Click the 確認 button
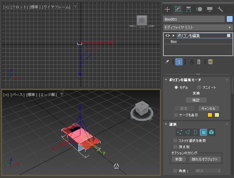The width and height of the screenshot is (234, 178). click(x=196, y=100)
